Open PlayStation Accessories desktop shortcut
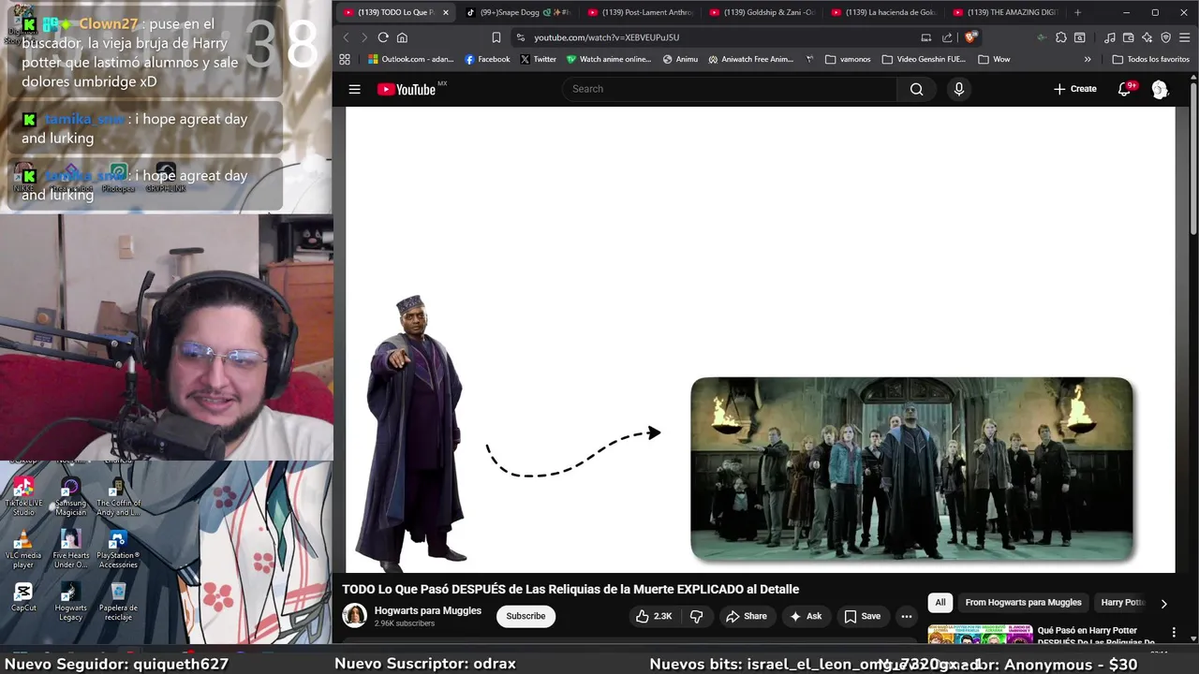1199x674 pixels. pos(118,549)
